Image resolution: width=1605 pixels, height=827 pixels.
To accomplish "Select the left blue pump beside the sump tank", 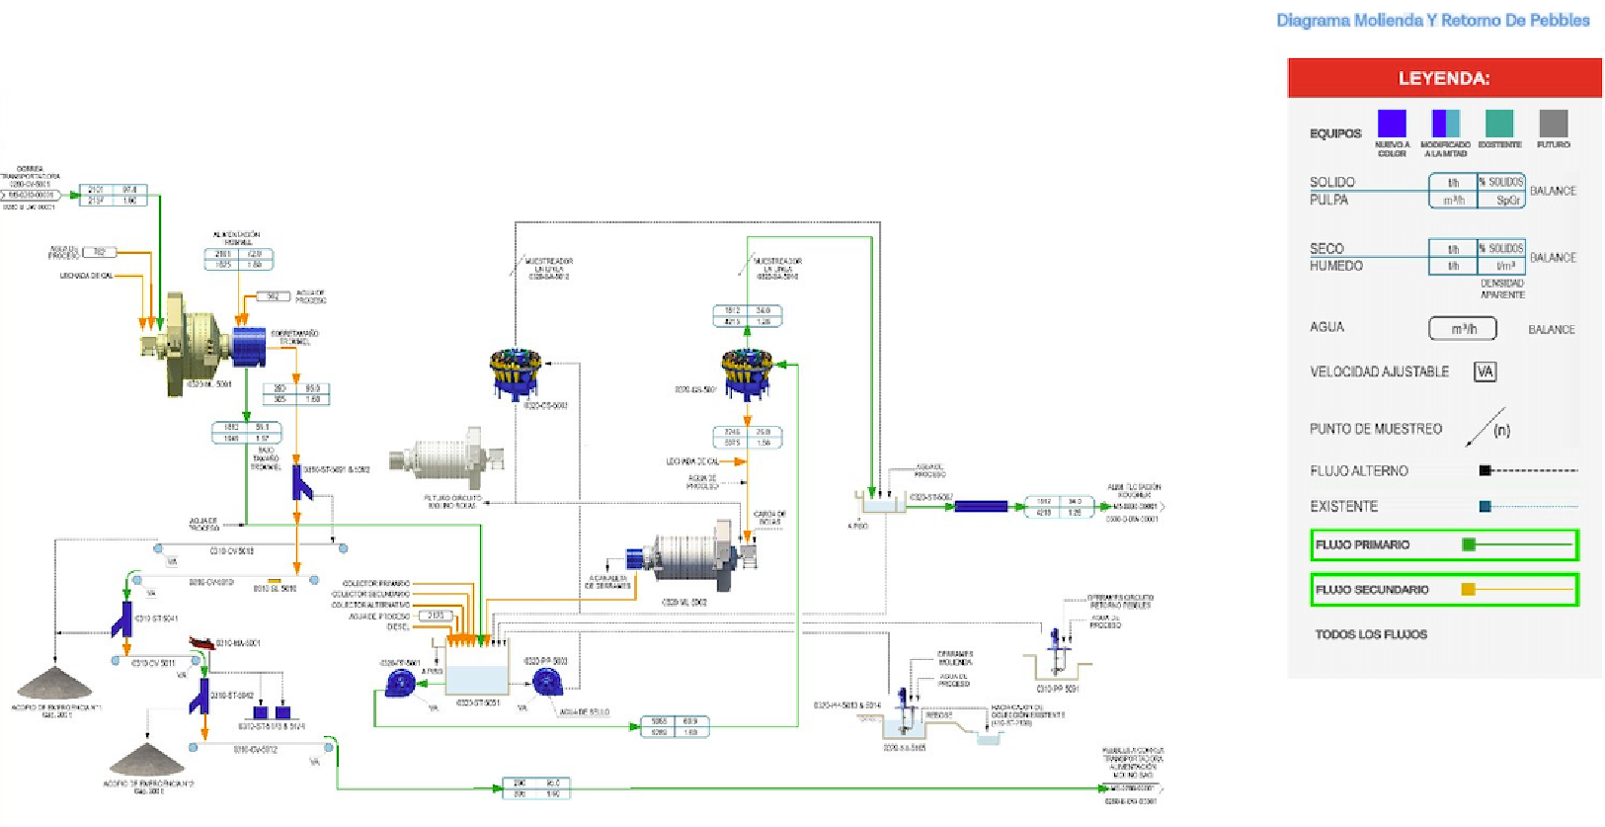I will coord(400,682).
